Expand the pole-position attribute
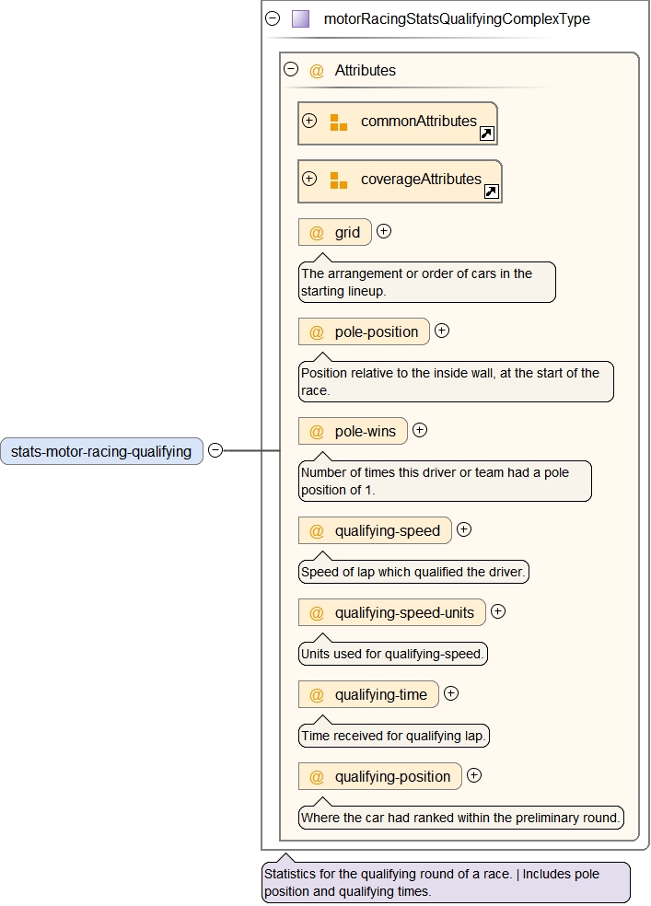 442,331
